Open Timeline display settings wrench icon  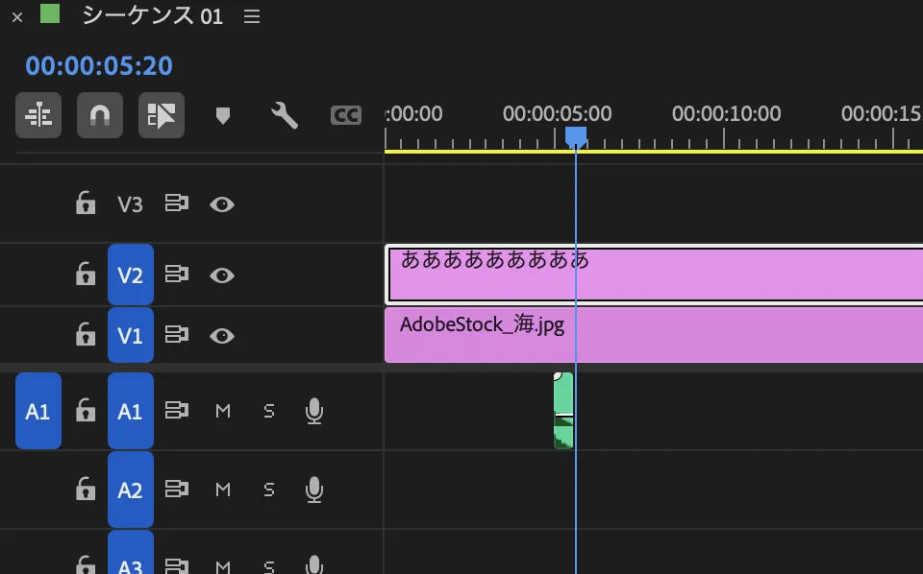pyautogui.click(x=285, y=116)
